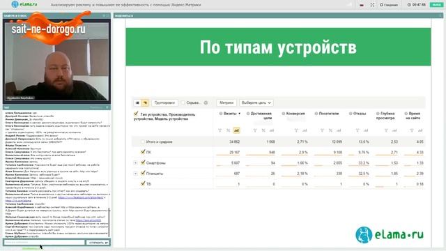The image size is (446, 251).
Task: Open the Выберите цель dropdown
Action: pos(256,102)
